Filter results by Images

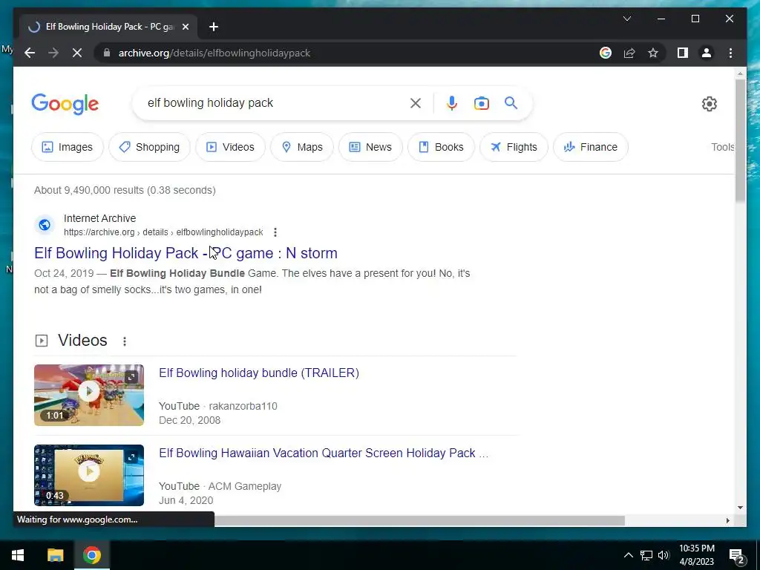[x=68, y=147]
